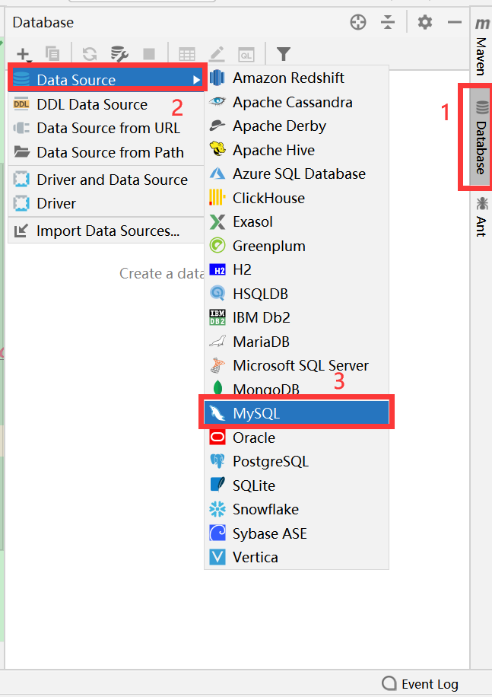This screenshot has width=492, height=697.
Task: Select Microsoft SQL Server entry
Action: point(296,366)
